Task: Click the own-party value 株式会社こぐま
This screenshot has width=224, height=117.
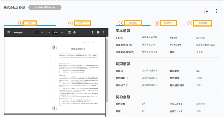Action: click(x=148, y=45)
